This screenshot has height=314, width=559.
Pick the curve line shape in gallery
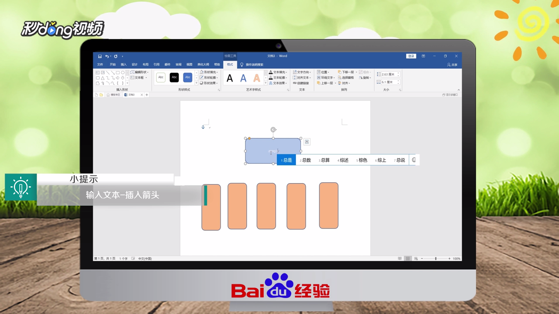(113, 83)
